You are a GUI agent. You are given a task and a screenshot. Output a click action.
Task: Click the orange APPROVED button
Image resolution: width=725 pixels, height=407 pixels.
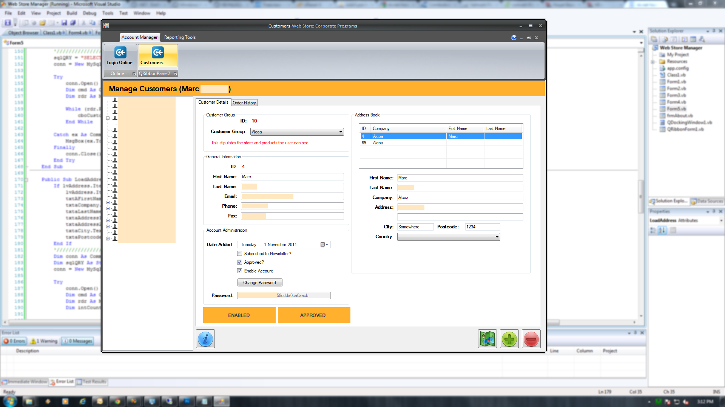pyautogui.click(x=314, y=315)
